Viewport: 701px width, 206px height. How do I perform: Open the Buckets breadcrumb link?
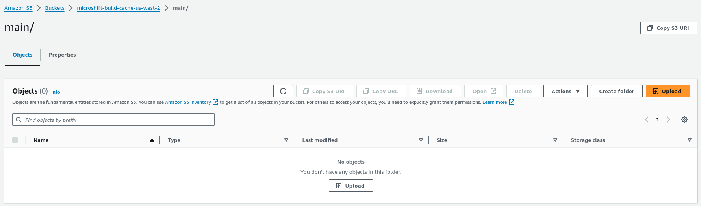(55, 8)
